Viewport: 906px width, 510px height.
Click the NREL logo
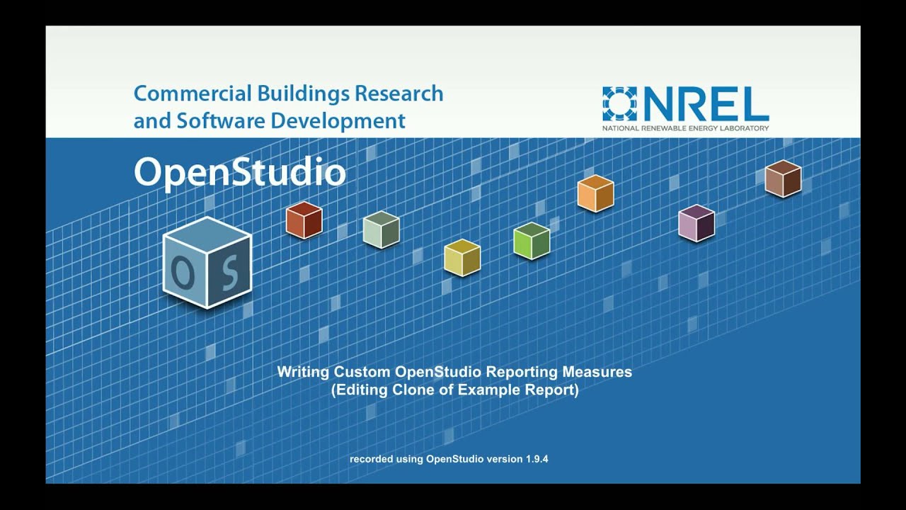685,108
